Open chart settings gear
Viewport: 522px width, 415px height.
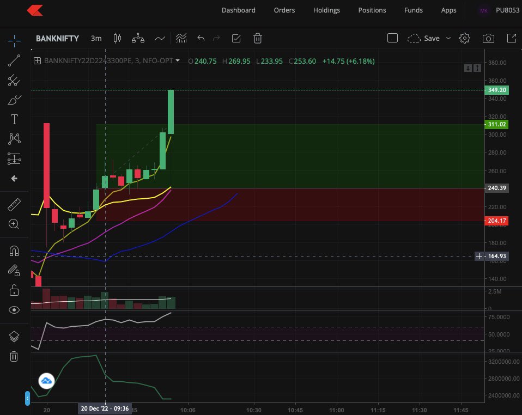(x=465, y=38)
